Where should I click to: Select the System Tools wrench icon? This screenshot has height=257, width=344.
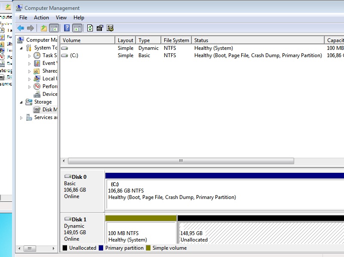tap(28, 48)
